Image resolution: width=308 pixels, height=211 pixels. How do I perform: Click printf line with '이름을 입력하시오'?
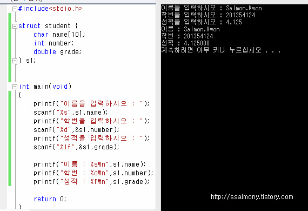[91, 104]
